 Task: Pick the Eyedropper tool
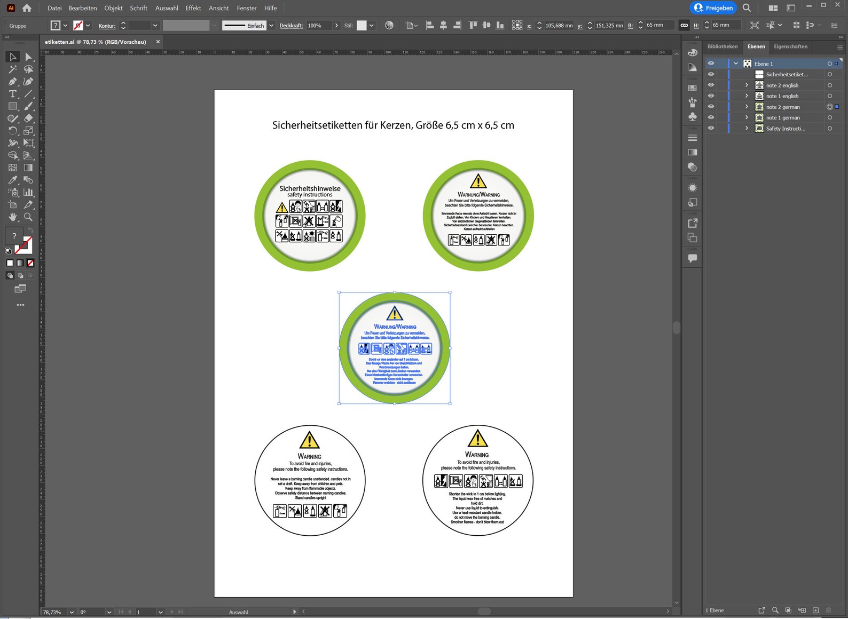[13, 180]
